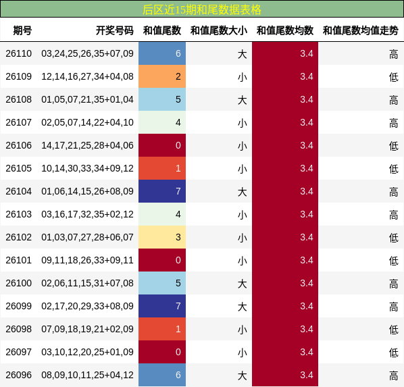The height and width of the screenshot is (387, 404).
Task: Click winning numbers 02,06,11,15,31+07,08
Action: (87, 283)
